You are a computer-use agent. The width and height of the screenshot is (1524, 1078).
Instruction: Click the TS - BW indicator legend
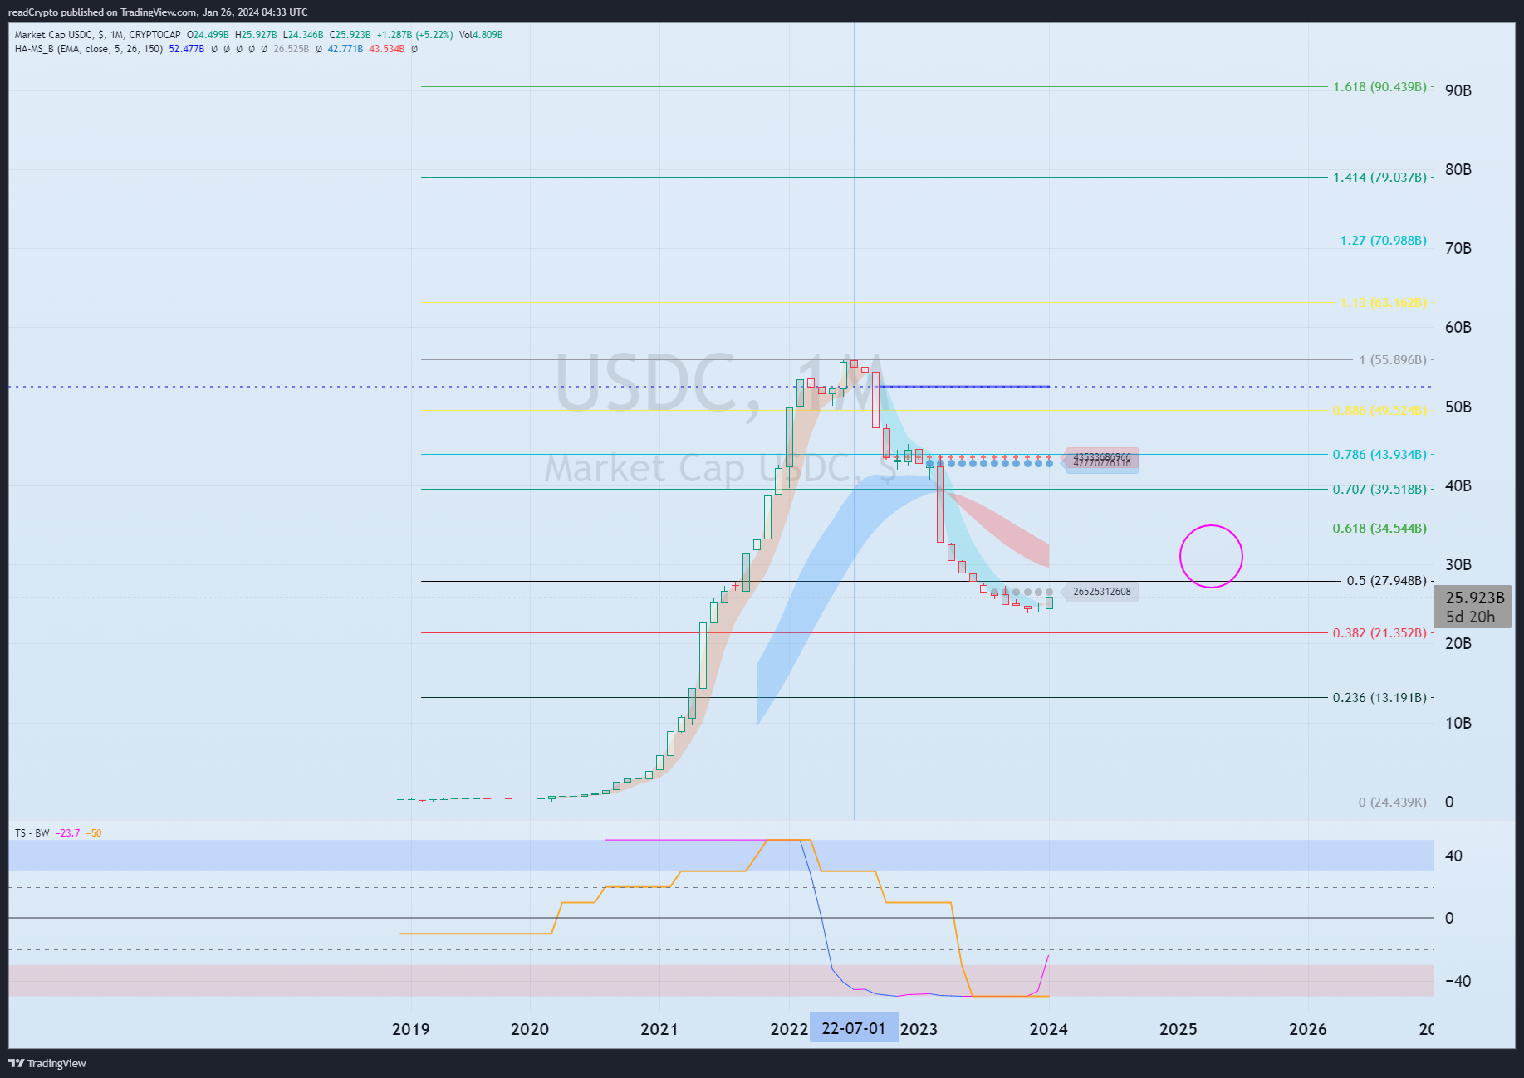coord(32,833)
